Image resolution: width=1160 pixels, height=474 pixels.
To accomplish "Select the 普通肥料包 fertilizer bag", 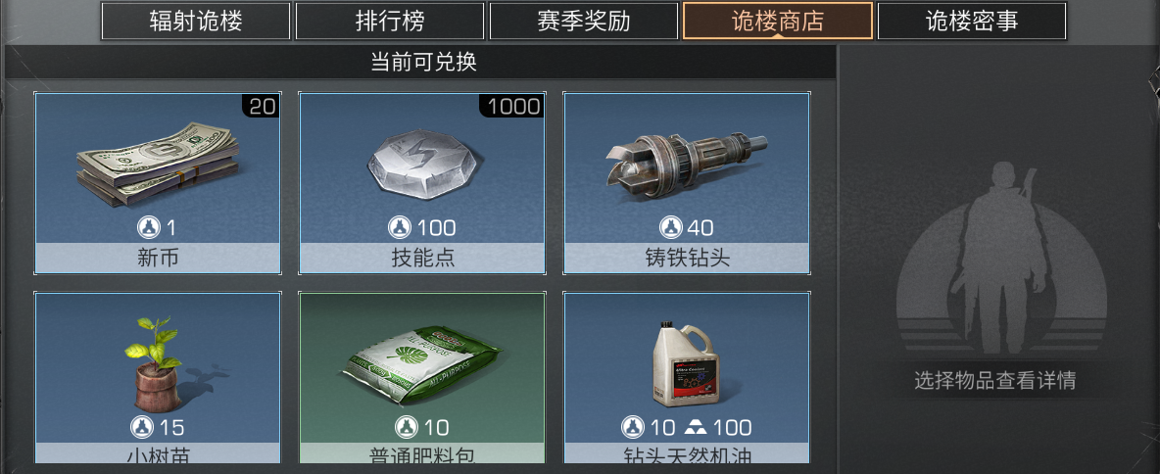I will tap(421, 379).
